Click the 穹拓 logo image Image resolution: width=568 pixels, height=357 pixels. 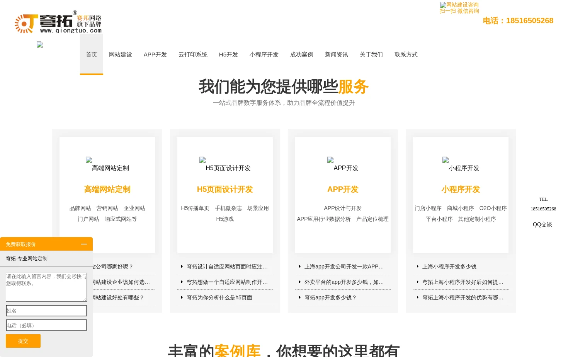(58, 22)
